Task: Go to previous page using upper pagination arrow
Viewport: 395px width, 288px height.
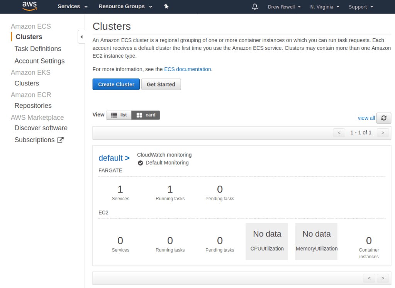Action: pyautogui.click(x=339, y=133)
